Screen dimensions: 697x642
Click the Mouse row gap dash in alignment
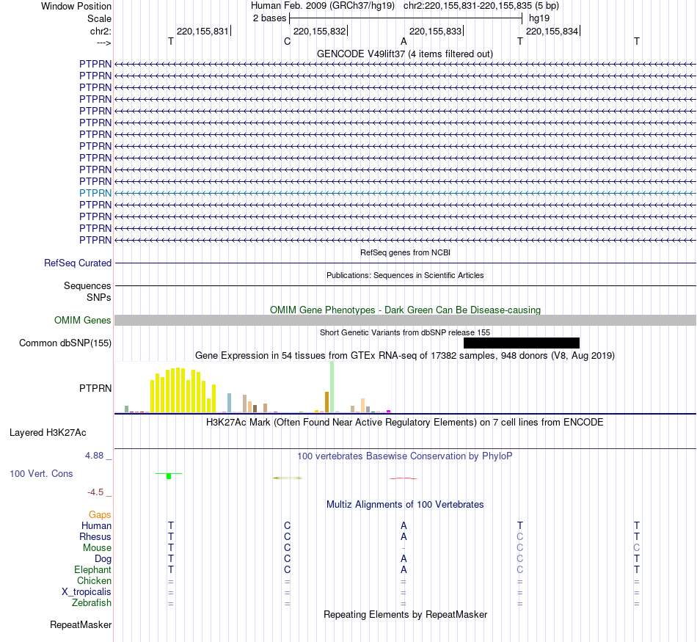coord(404,548)
